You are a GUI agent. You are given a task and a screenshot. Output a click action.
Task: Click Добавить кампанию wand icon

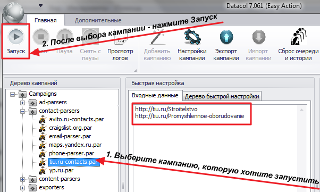[157, 37]
